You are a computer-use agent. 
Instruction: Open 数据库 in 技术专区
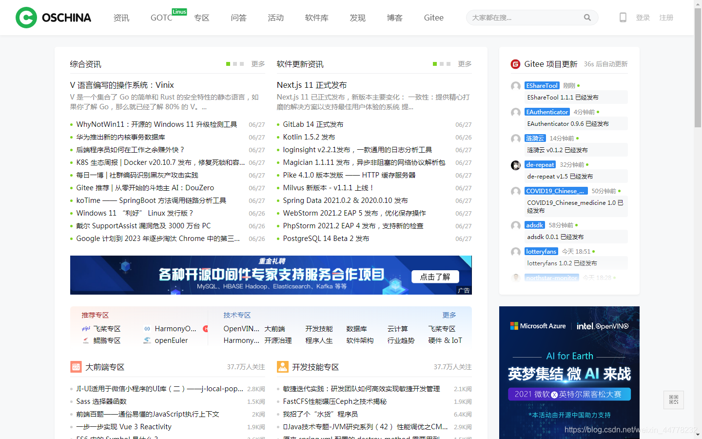356,329
